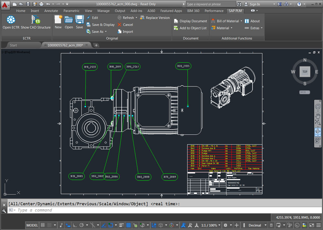The image size is (323, 230).
Task: Click the Edit button
Action: point(94,17)
